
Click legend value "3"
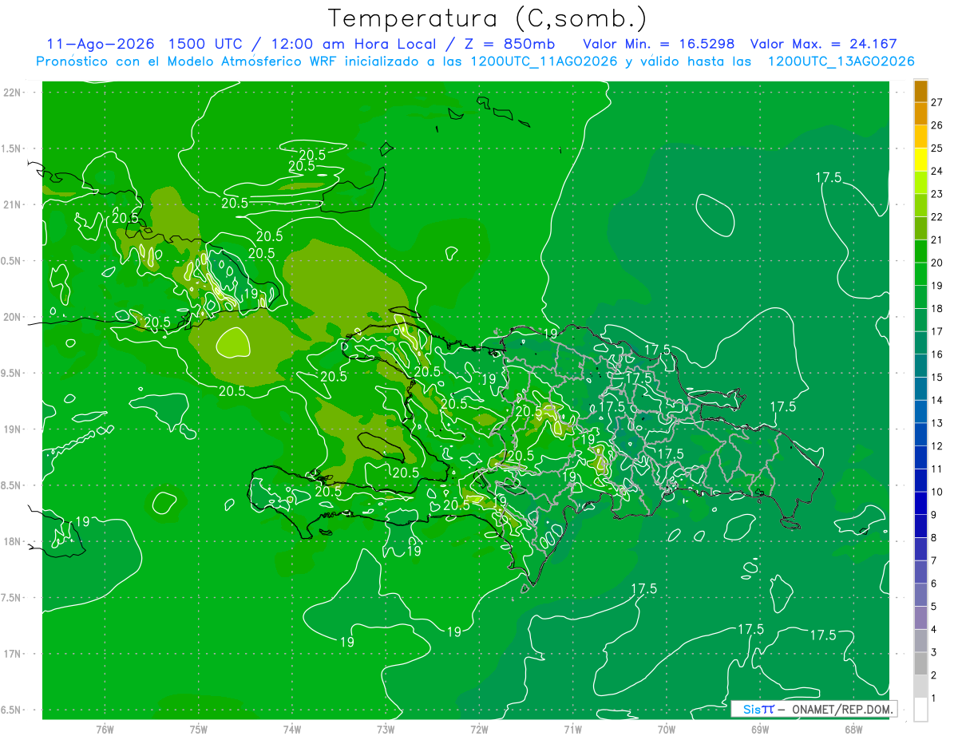934,653
